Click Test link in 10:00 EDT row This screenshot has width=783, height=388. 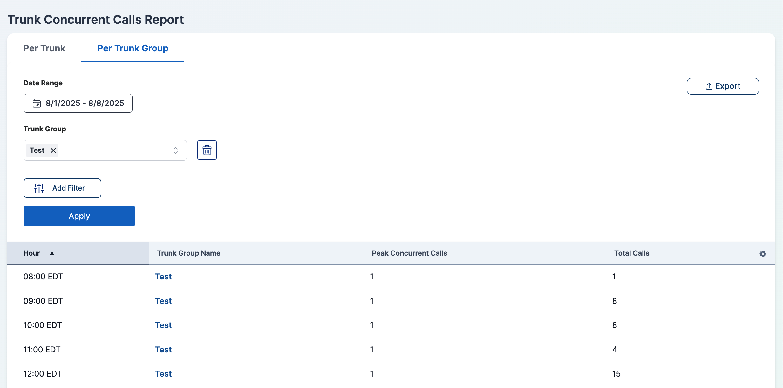click(163, 325)
